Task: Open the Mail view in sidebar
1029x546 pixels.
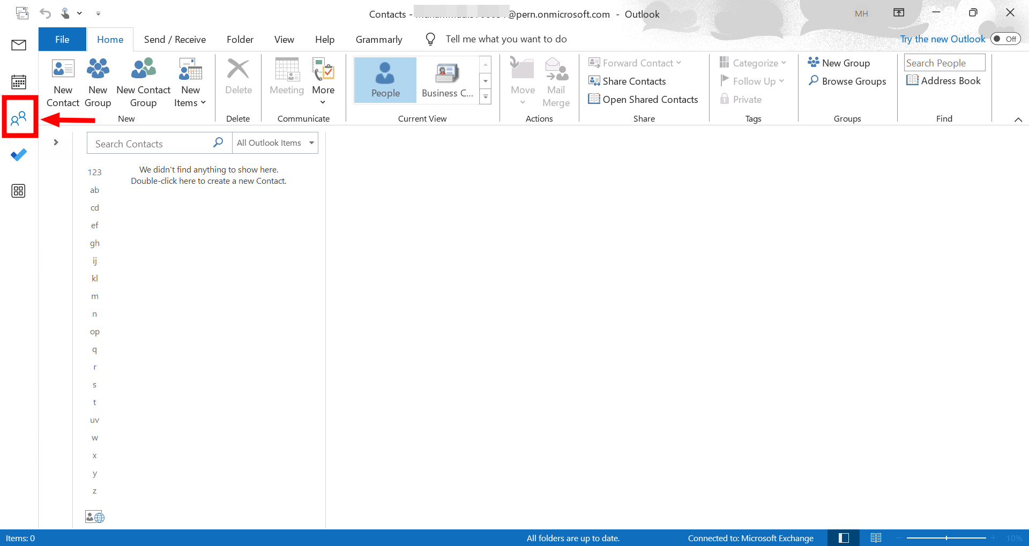Action: pos(19,45)
